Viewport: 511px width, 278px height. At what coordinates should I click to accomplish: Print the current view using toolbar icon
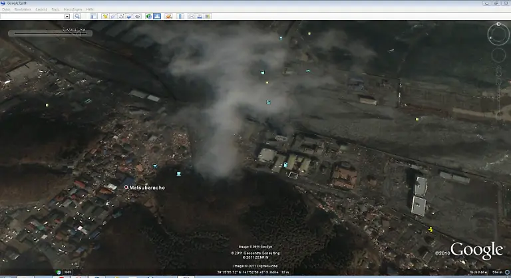[x=200, y=16]
